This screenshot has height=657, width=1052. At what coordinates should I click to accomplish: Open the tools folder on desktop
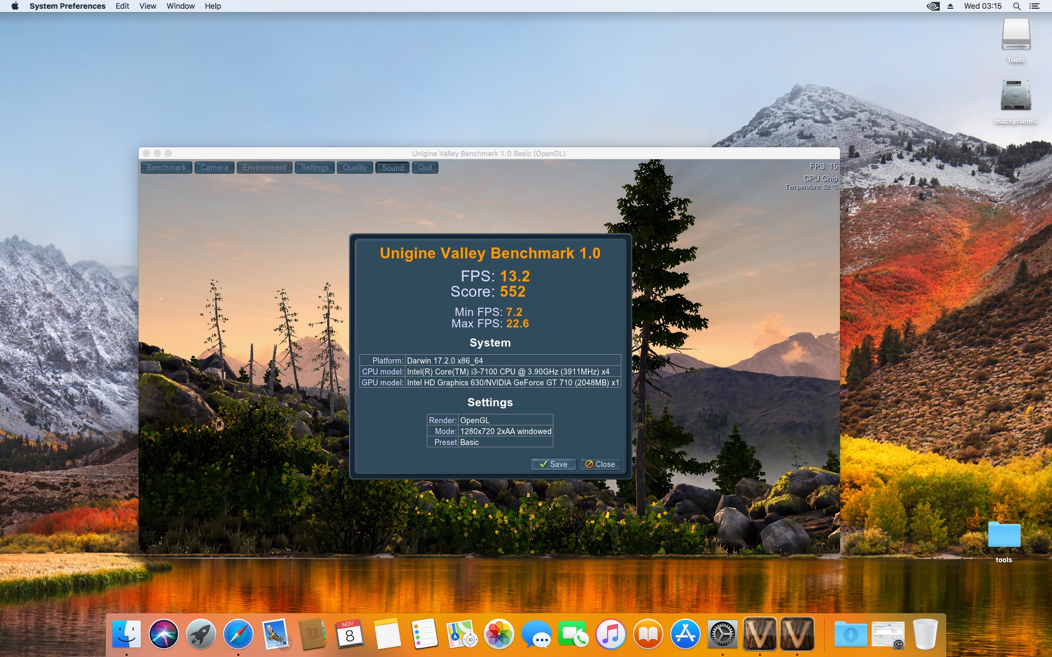pyautogui.click(x=1004, y=535)
